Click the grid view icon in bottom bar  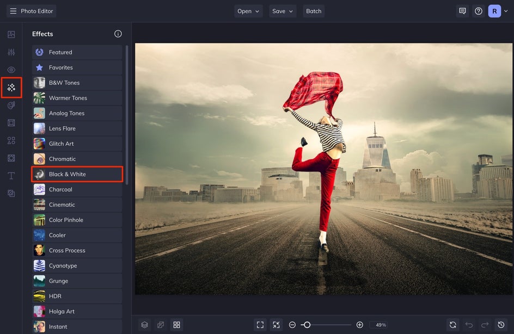176,325
